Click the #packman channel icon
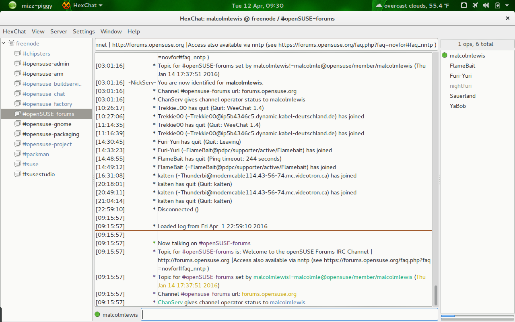 [x=17, y=154]
